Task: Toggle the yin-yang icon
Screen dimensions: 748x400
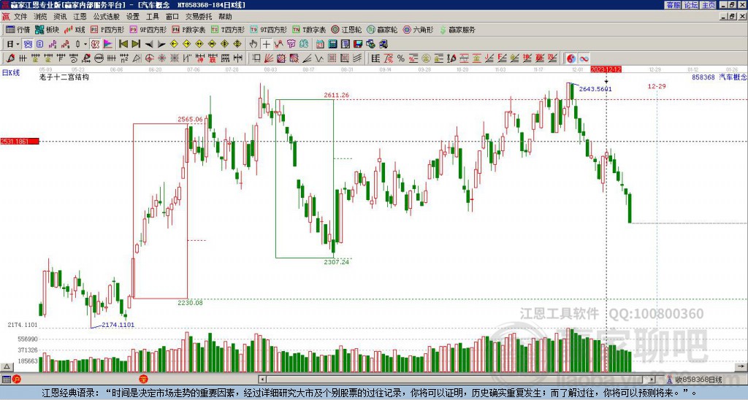Action: [570, 58]
